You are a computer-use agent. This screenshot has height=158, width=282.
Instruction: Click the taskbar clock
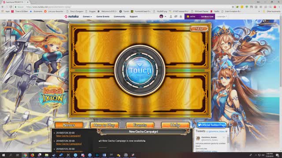[270, 155]
